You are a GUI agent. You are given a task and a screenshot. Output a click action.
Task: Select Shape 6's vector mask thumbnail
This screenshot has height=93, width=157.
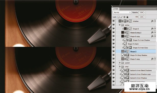[130, 29]
